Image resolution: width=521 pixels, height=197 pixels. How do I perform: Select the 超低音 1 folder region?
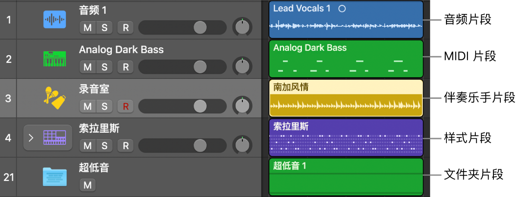click(346, 177)
